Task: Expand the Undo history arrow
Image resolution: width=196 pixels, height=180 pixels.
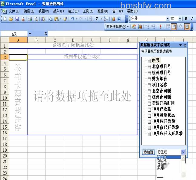Action: click(x=77, y=19)
